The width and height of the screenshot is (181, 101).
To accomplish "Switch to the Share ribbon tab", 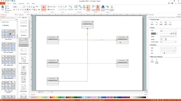I will click(33, 3).
